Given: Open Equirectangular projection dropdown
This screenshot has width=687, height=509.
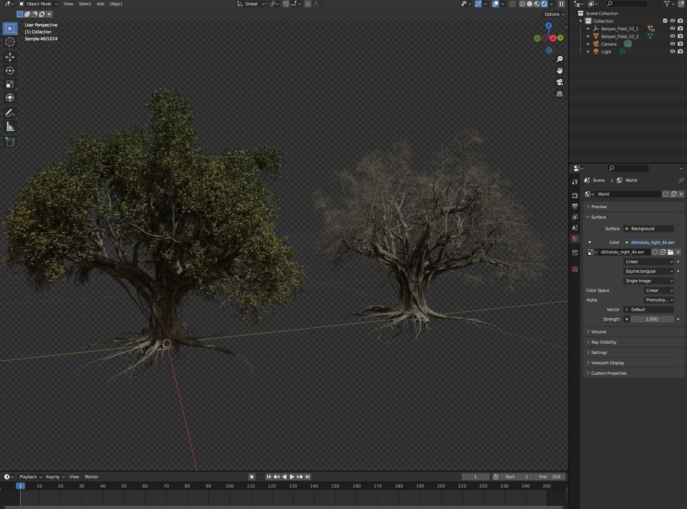Looking at the screenshot, I should 649,271.
